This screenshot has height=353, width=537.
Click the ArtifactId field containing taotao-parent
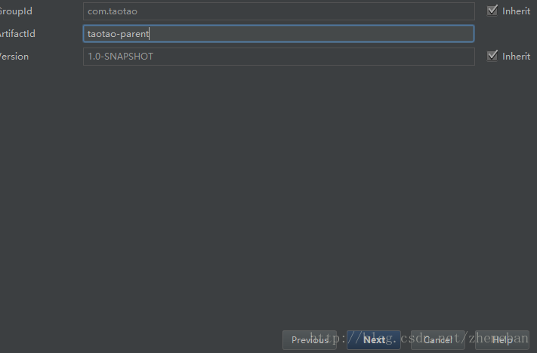coord(279,33)
